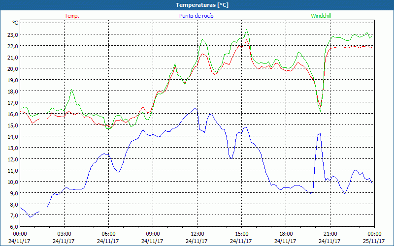Click the 14,0 y-axis value
The image size is (394, 246).
point(13,136)
